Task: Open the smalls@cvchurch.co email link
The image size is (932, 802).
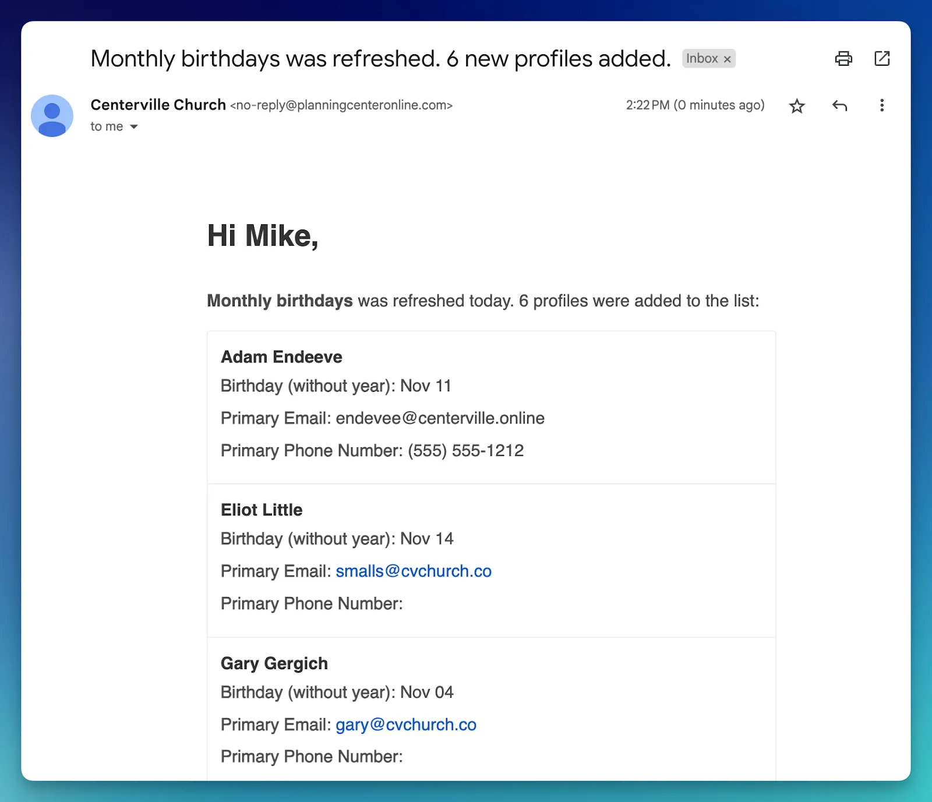Action: pyautogui.click(x=414, y=571)
